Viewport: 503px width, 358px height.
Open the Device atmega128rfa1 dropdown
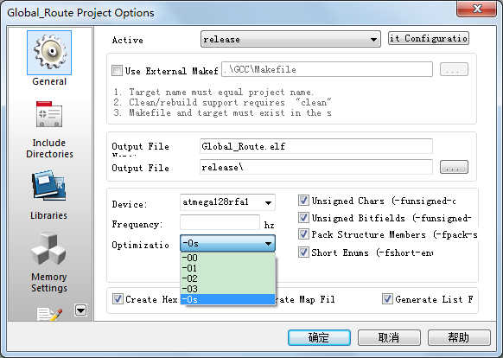pyautogui.click(x=227, y=202)
